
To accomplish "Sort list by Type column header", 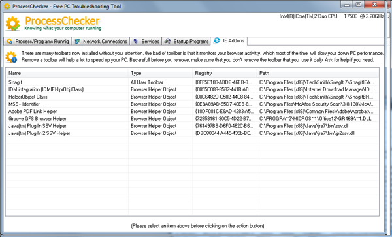I will (161, 73).
